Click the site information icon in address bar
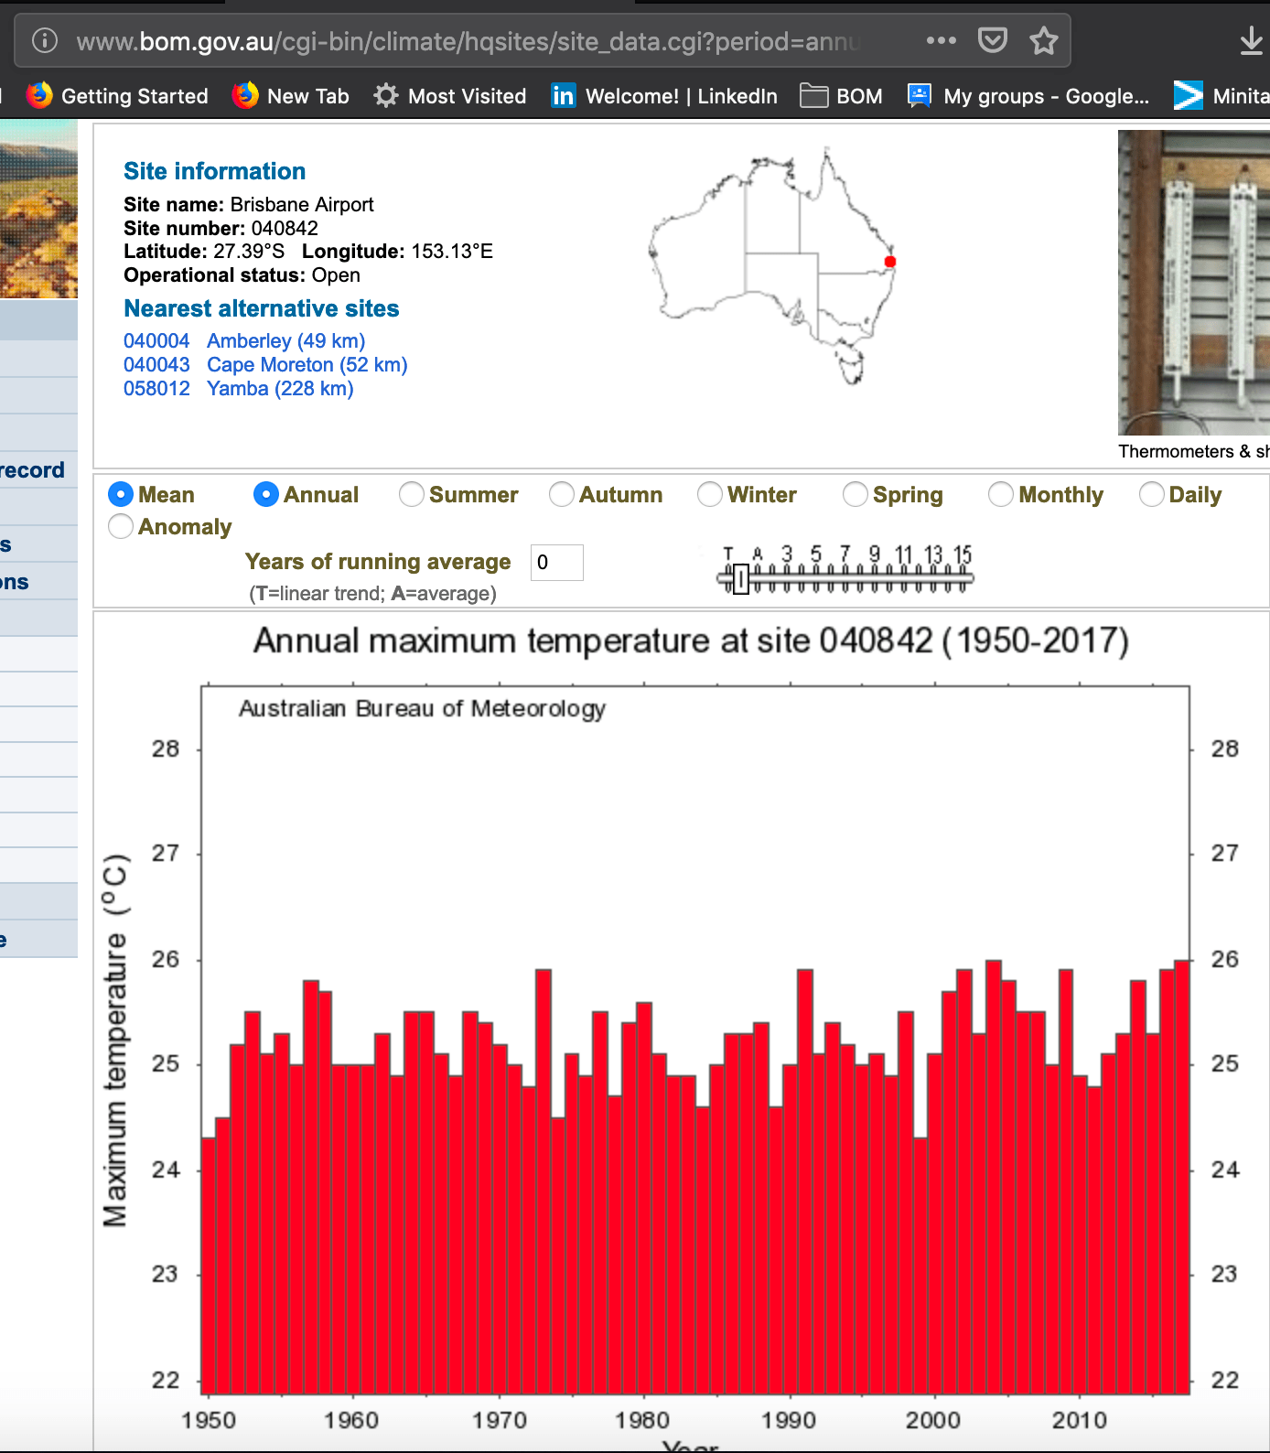This screenshot has height=1453, width=1270. coord(45,41)
